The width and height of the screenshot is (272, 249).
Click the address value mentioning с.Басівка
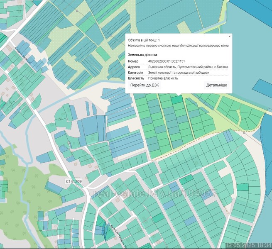tap(188, 67)
